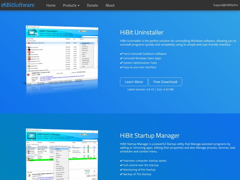Click checkmark beside Backup of The Startup
Viewport: 240px width, 180px height.
[x=121, y=174]
